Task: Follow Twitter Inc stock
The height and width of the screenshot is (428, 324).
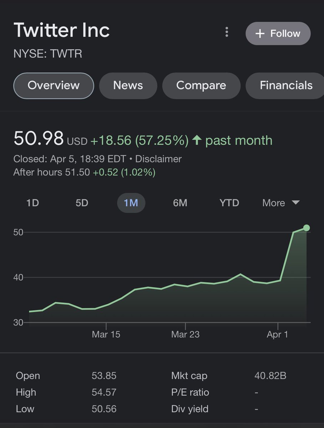Action: tap(278, 34)
